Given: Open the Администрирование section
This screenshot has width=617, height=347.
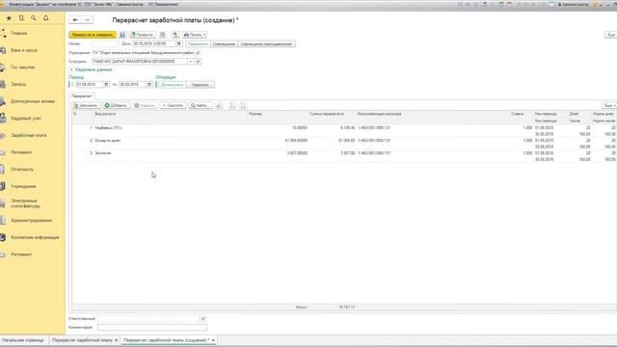Looking at the screenshot, I should pos(31,221).
